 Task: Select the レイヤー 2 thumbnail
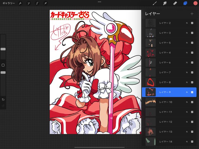click(x=150, y=23)
